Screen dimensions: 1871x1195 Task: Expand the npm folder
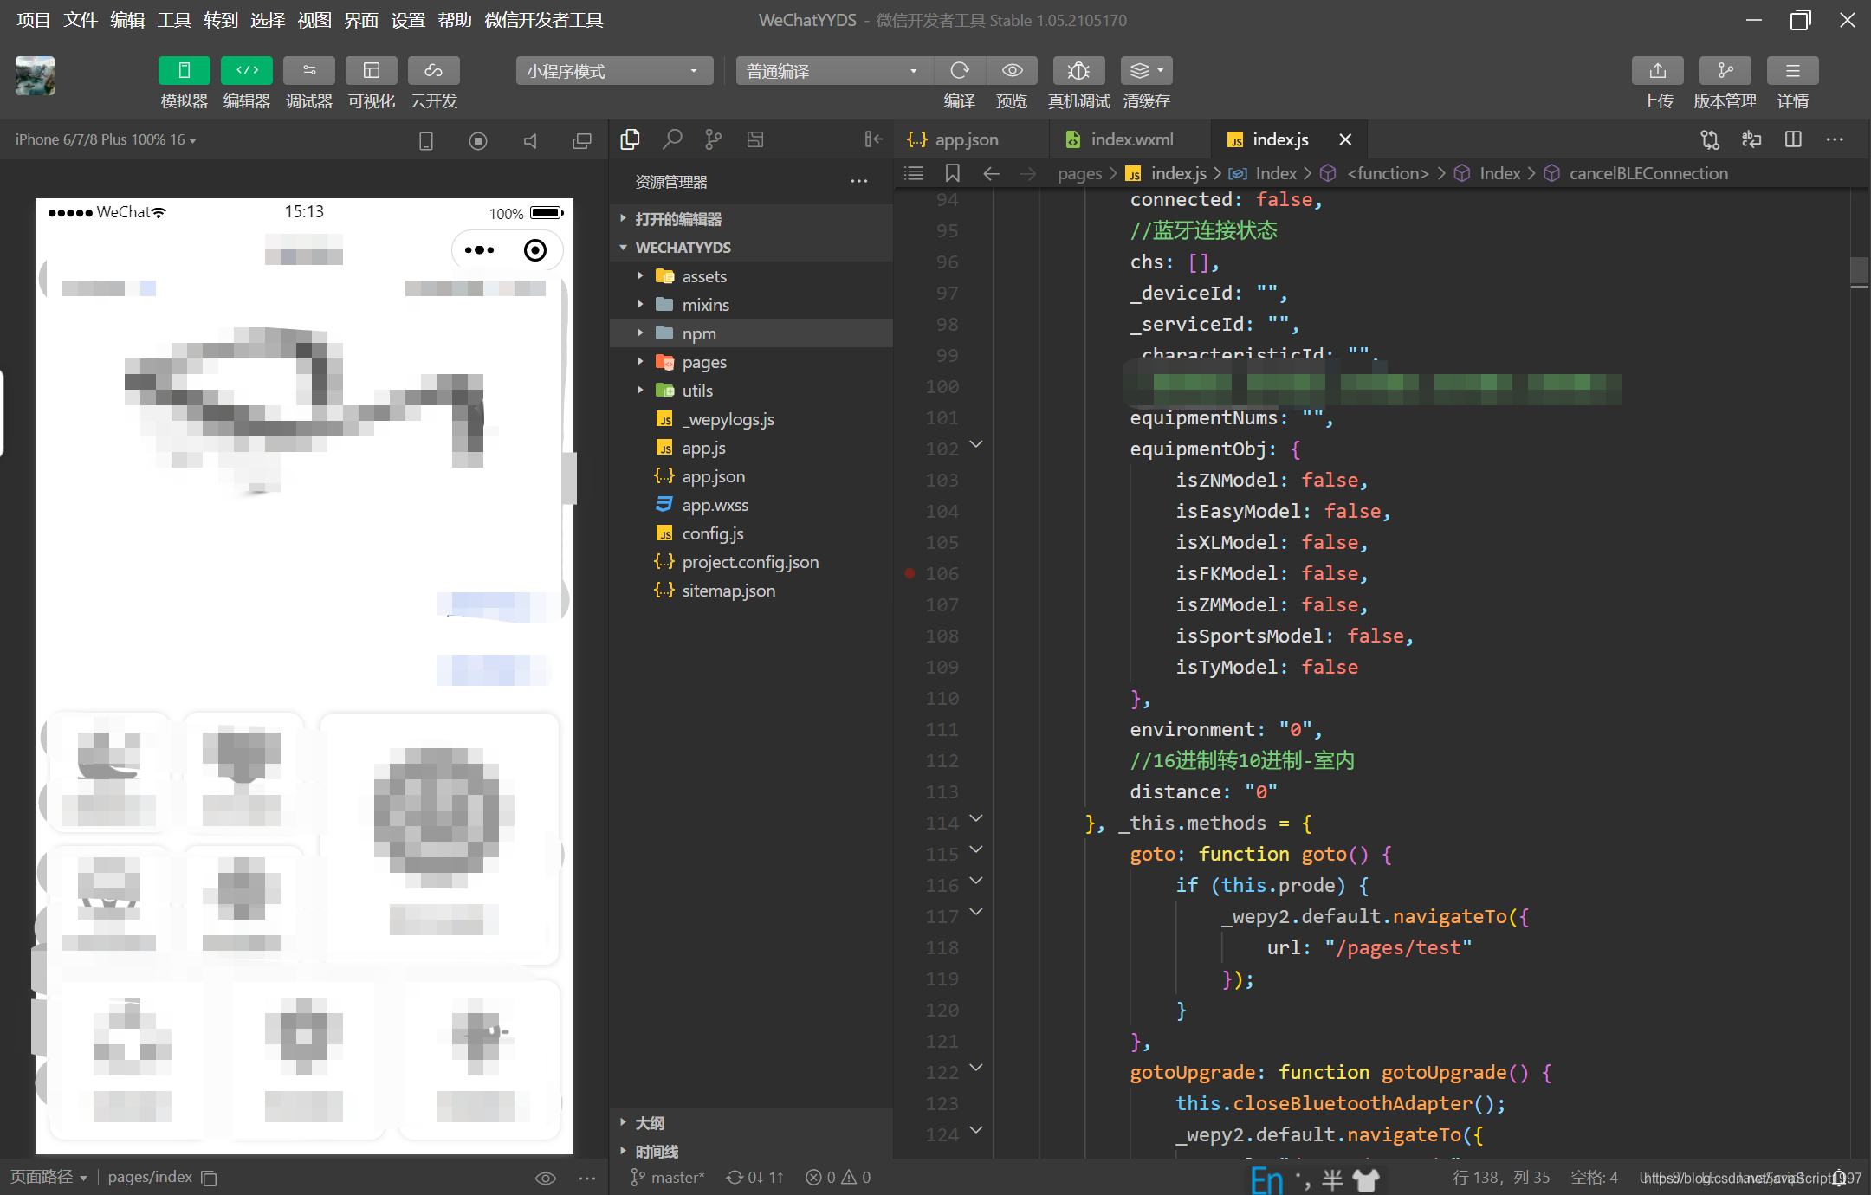point(752,333)
